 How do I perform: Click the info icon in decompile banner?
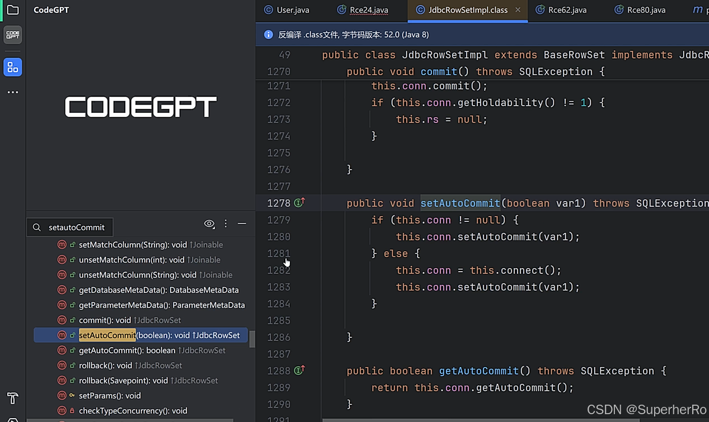click(x=268, y=35)
